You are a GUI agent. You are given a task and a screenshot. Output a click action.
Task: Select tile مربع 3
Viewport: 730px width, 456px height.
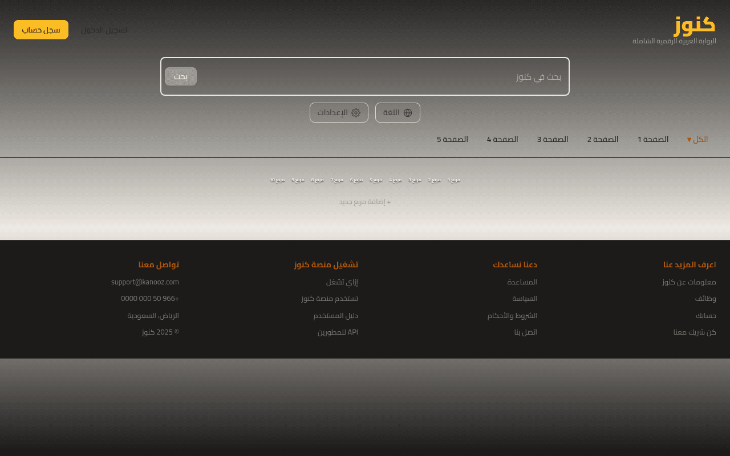415,180
